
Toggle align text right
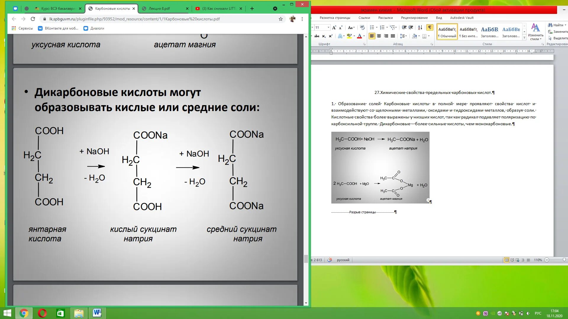coord(386,36)
